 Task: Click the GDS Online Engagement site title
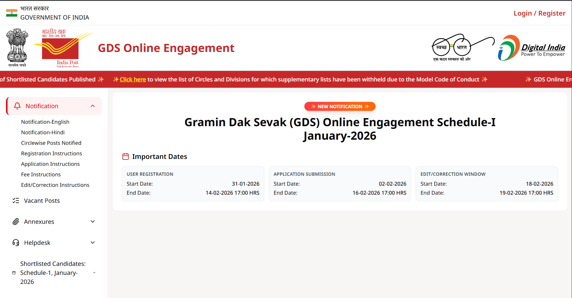[x=166, y=48]
